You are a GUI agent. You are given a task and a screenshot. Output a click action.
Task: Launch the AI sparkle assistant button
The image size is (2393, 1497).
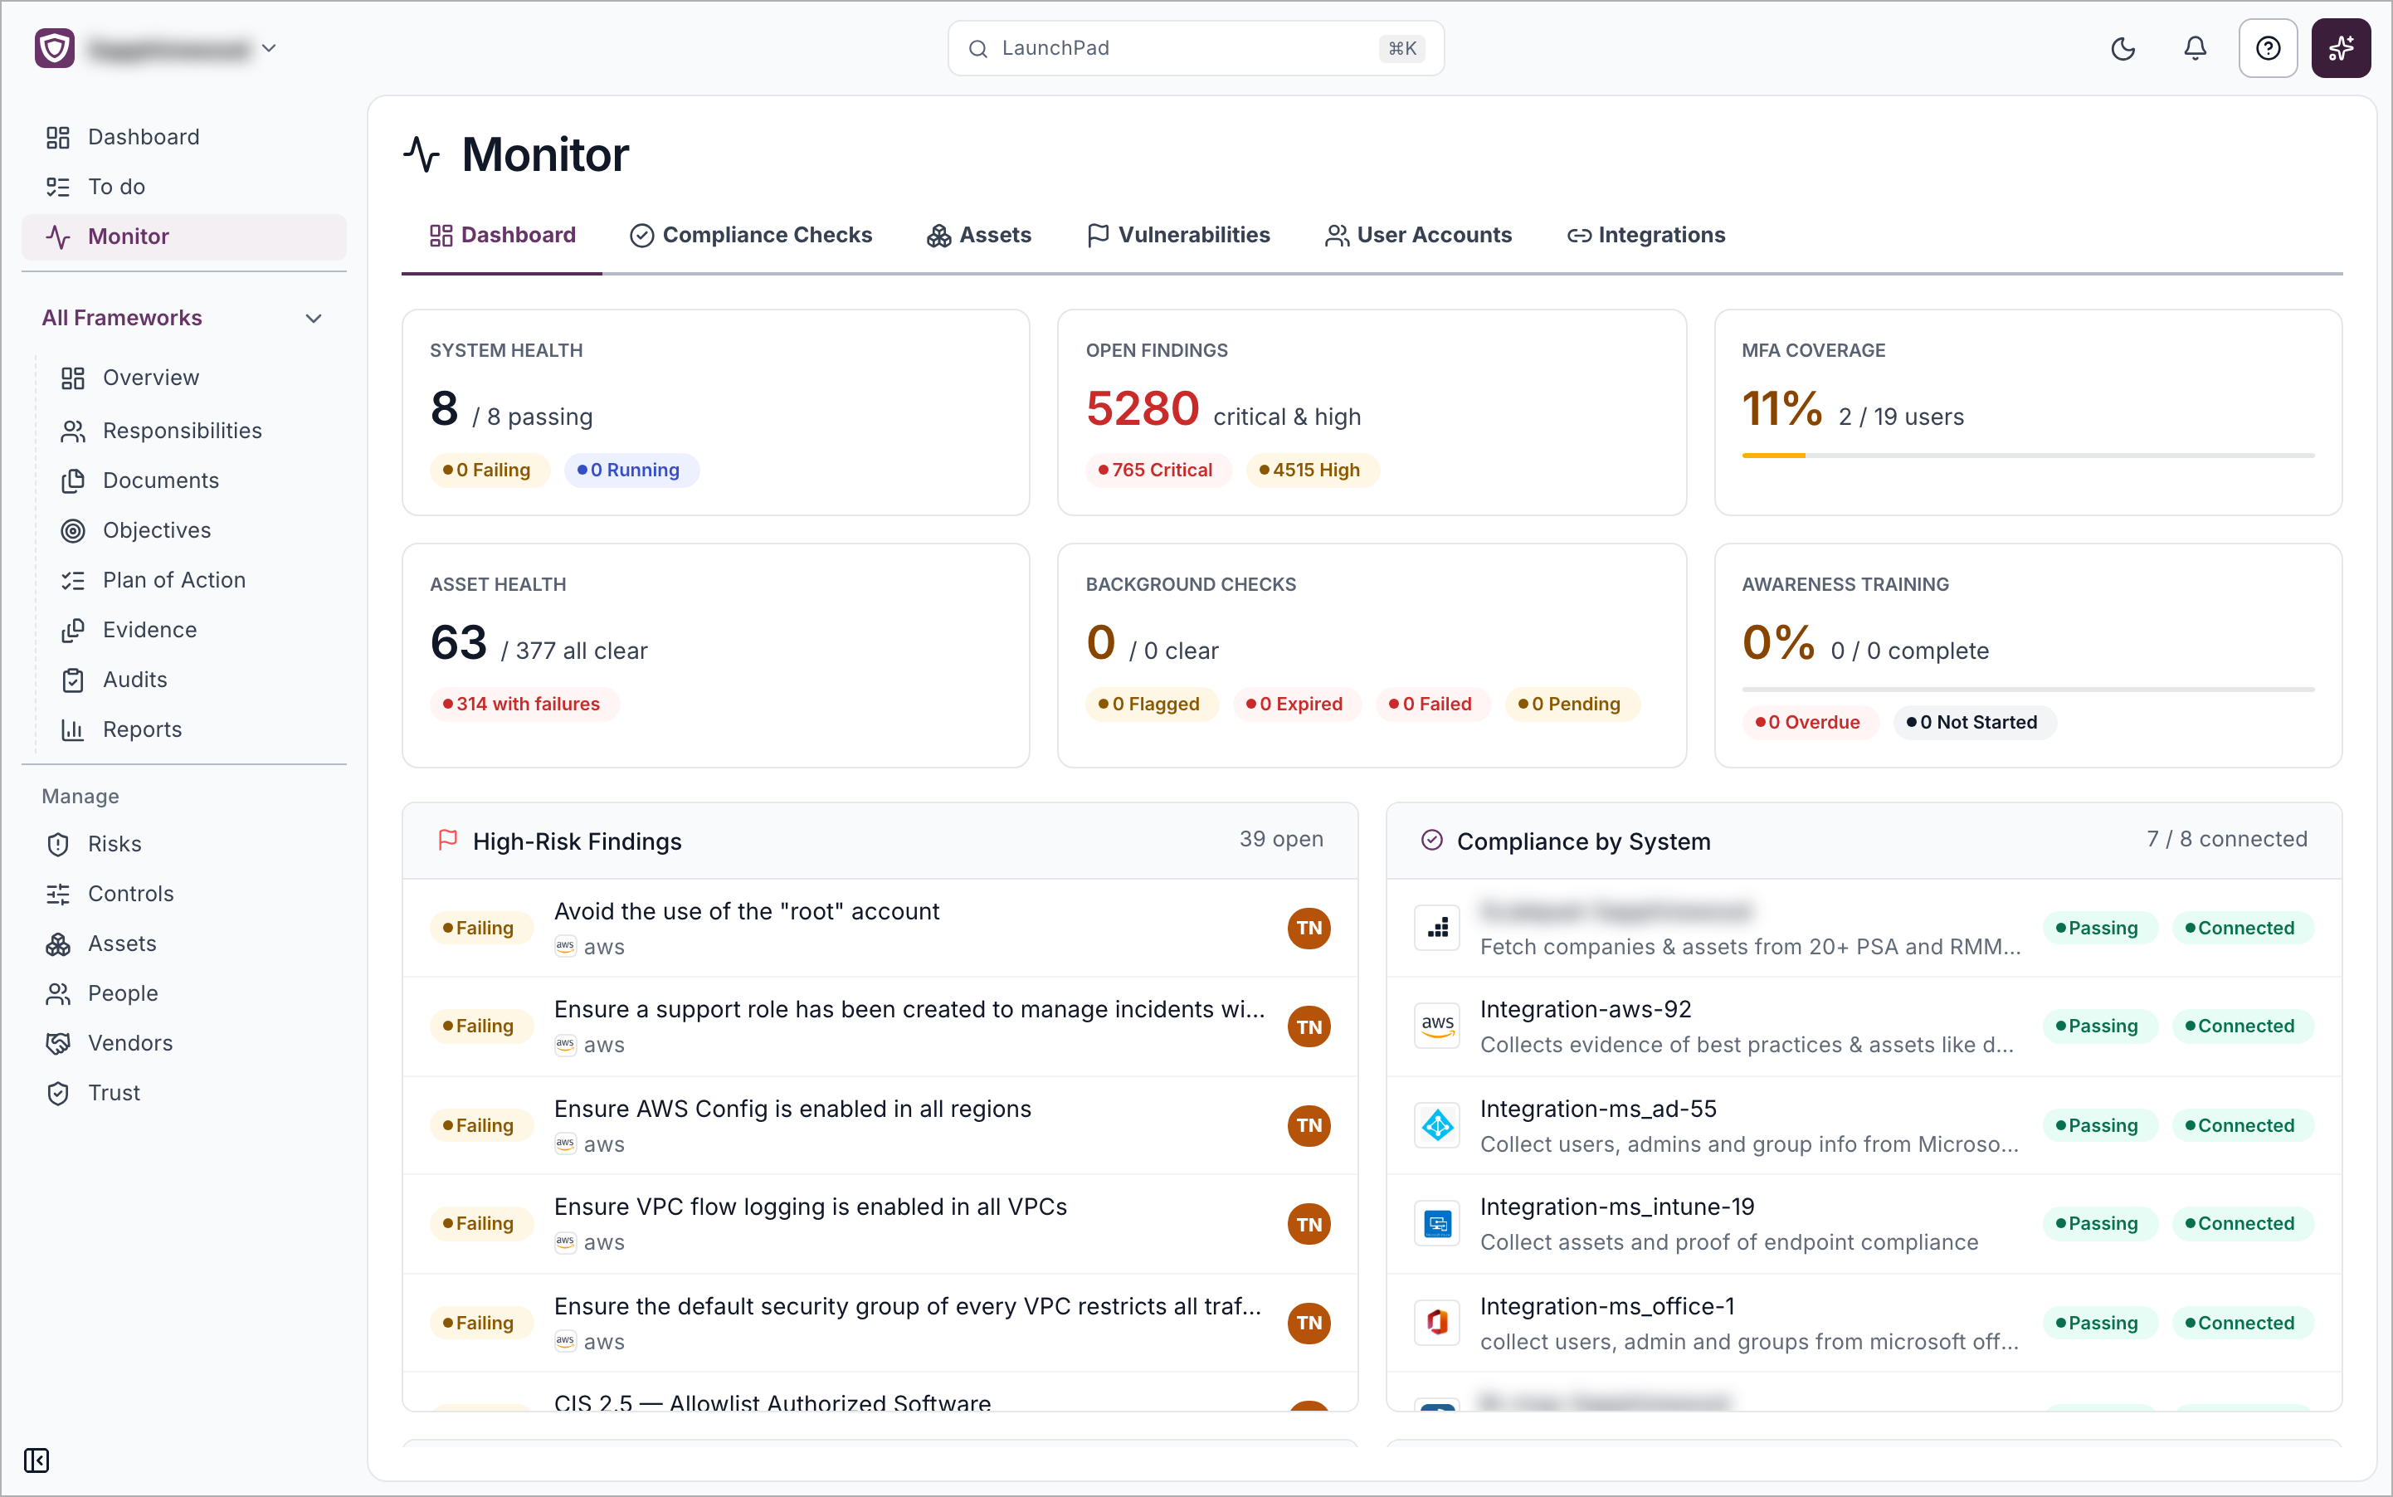(x=2341, y=48)
